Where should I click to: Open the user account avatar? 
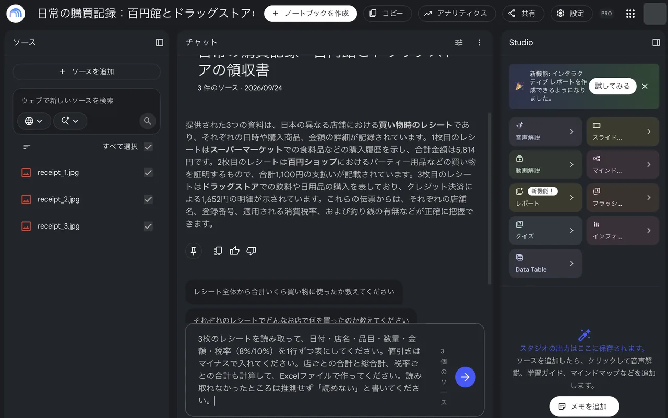(x=655, y=14)
